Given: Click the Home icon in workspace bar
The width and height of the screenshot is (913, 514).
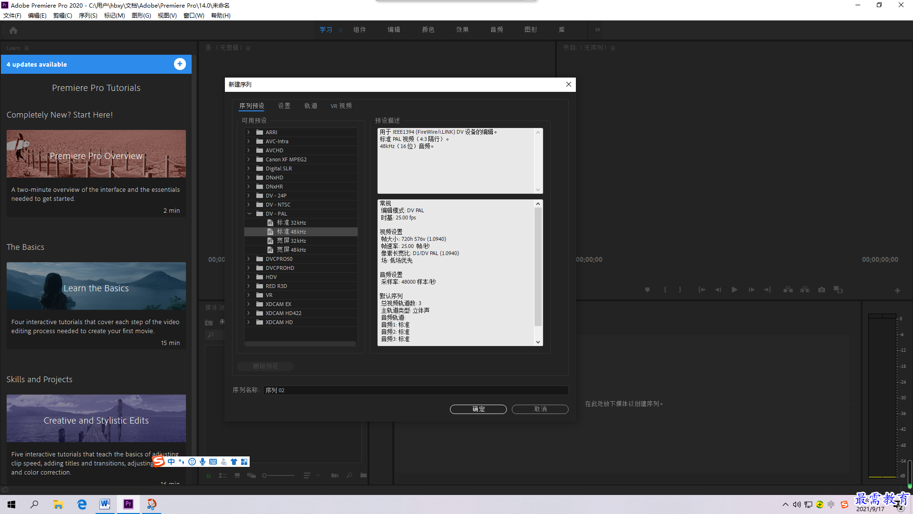Looking at the screenshot, I should pyautogui.click(x=13, y=30).
